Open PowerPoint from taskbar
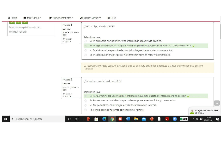 151,119
